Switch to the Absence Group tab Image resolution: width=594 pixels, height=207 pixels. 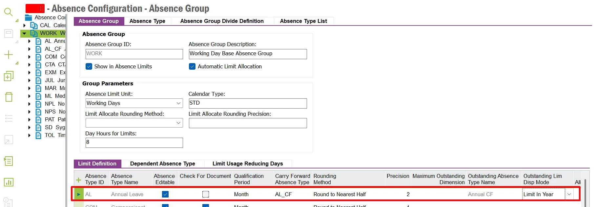point(99,21)
